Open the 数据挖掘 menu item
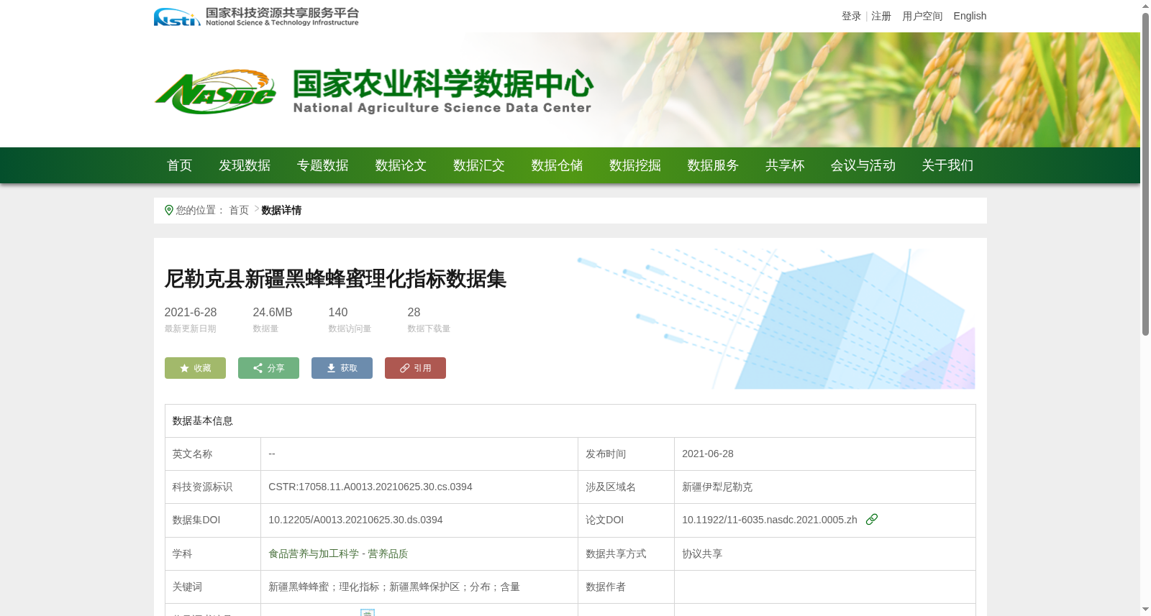The height and width of the screenshot is (616, 1151). coord(635,165)
